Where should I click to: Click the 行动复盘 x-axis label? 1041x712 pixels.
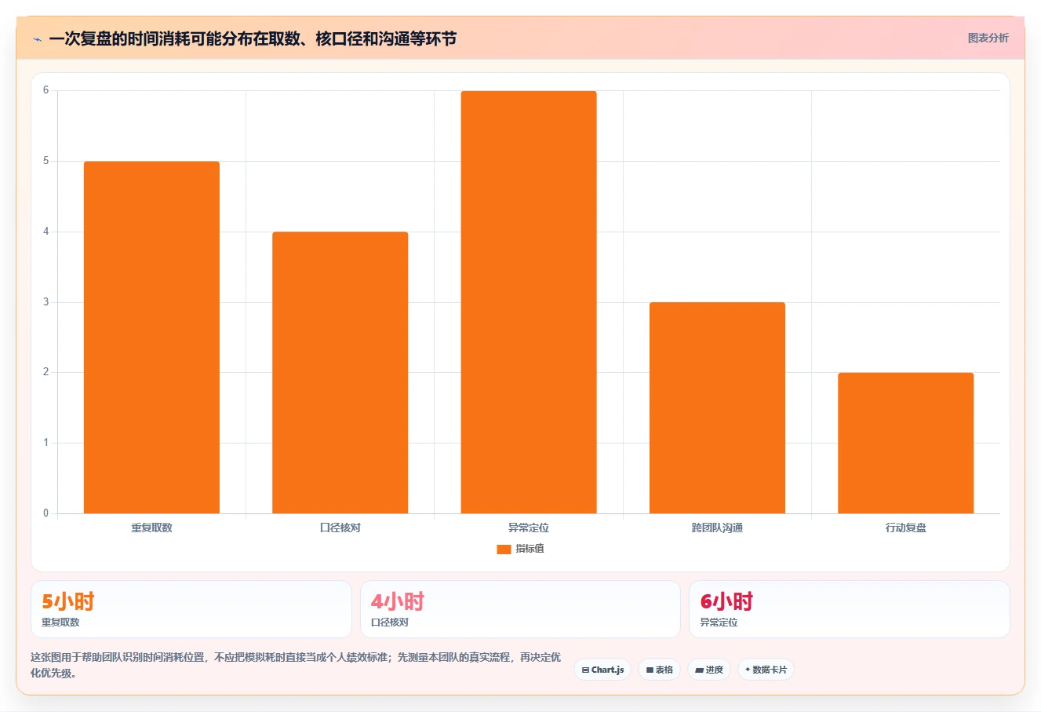[905, 528]
